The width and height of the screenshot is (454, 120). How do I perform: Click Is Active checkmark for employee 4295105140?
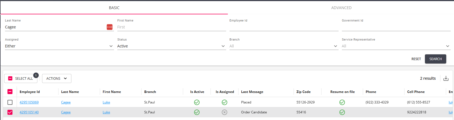[197, 112]
